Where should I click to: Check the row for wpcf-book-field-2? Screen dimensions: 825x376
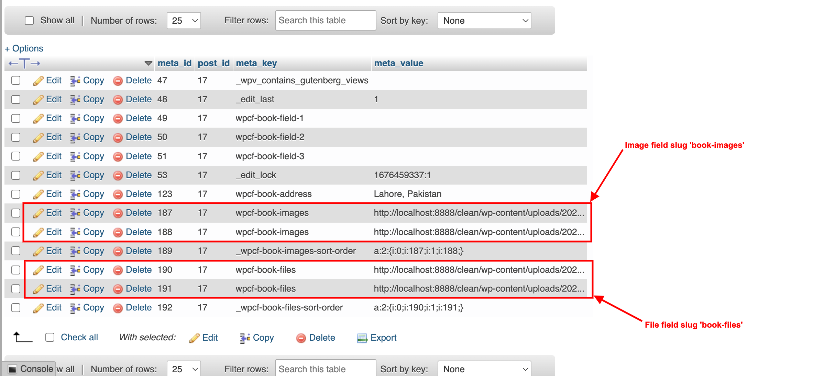coord(16,137)
